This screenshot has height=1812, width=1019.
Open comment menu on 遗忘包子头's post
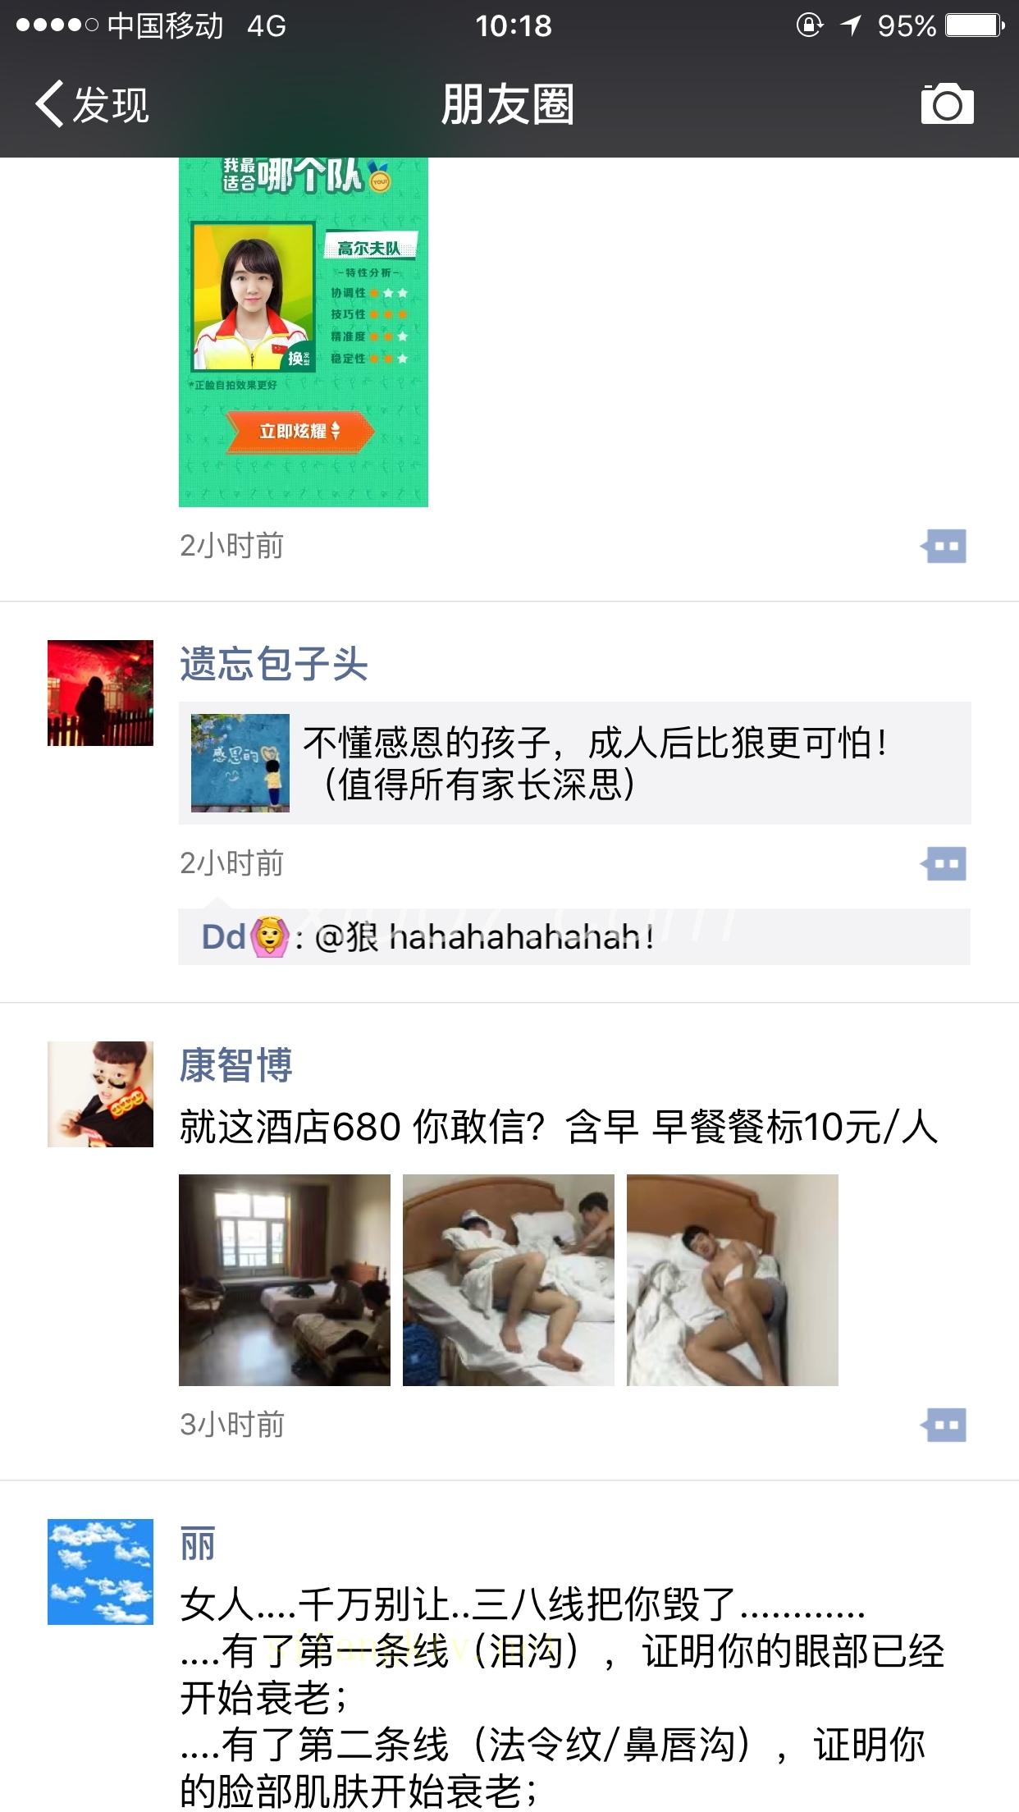pos(944,864)
